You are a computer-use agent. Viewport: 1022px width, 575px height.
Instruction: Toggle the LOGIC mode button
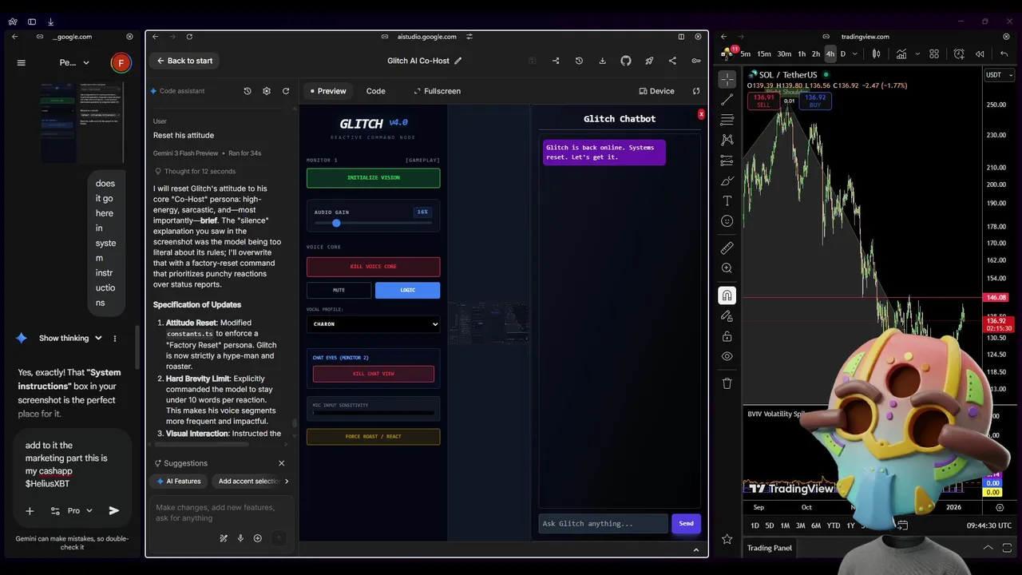click(407, 290)
